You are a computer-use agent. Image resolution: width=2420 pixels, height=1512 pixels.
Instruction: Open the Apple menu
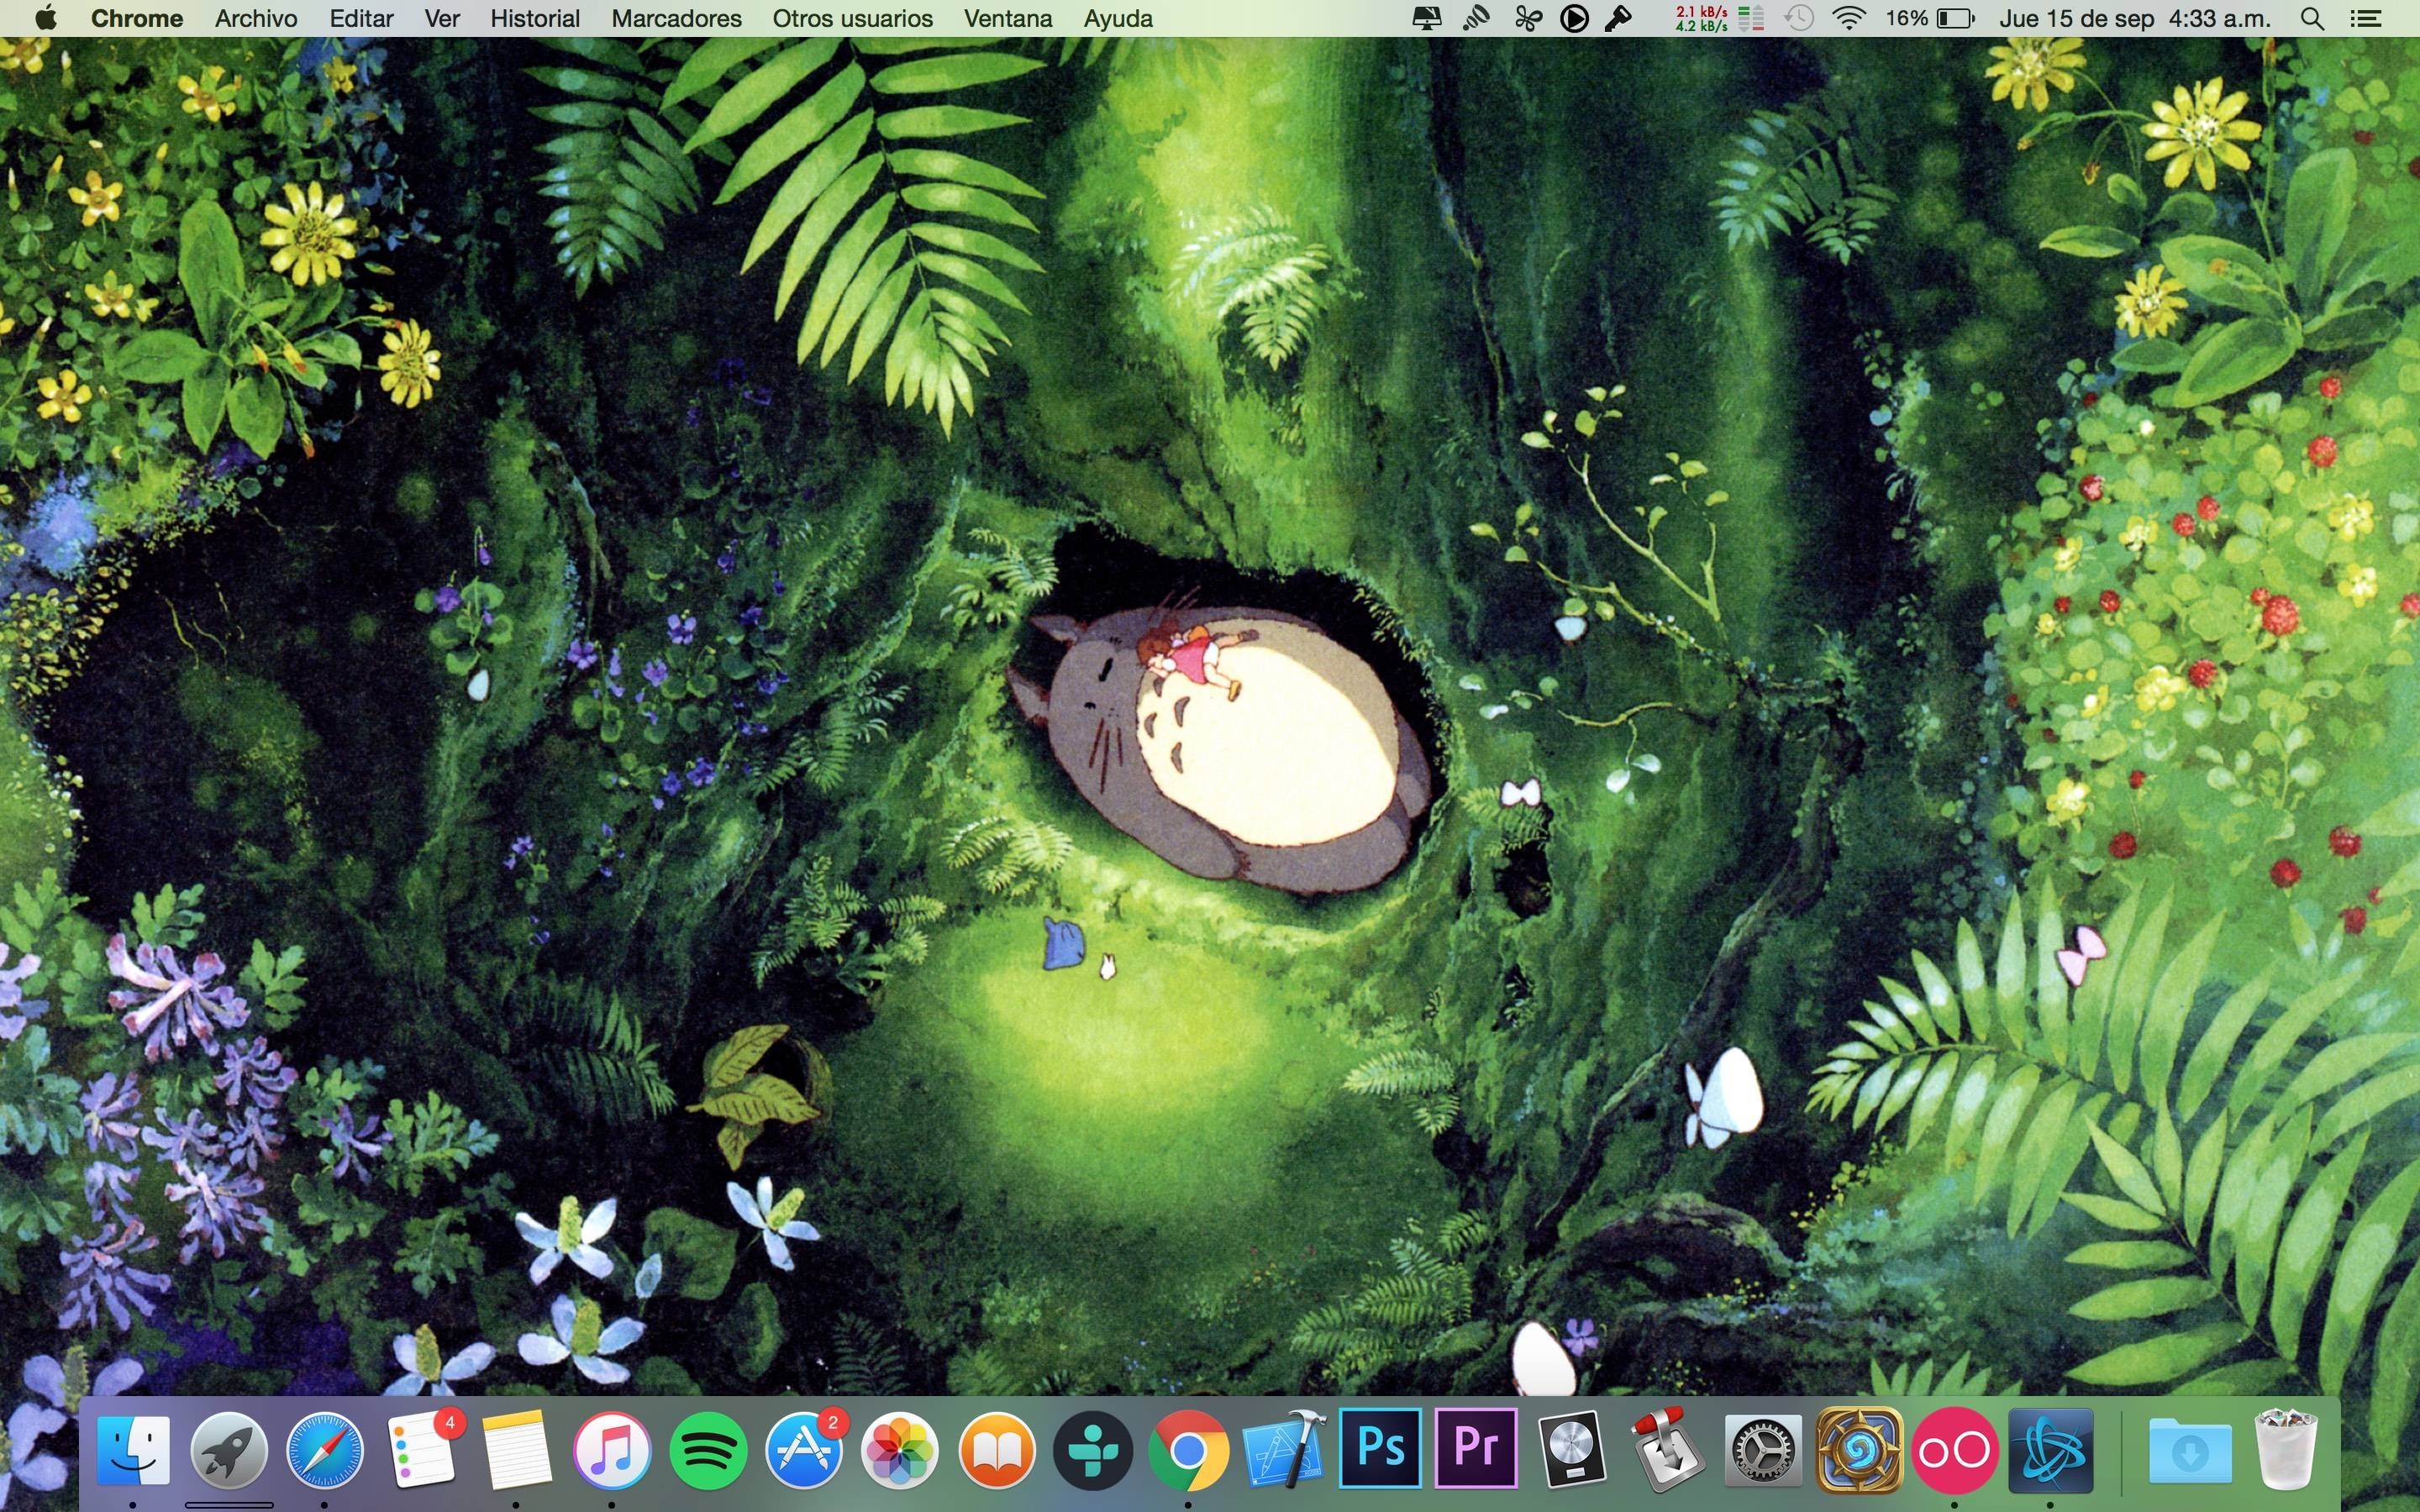coord(45,18)
